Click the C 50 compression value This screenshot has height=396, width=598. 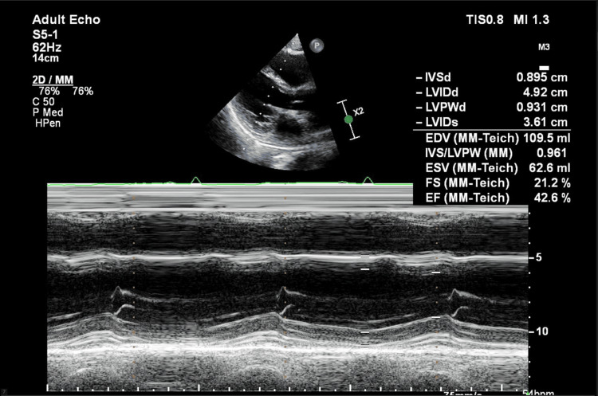44,102
